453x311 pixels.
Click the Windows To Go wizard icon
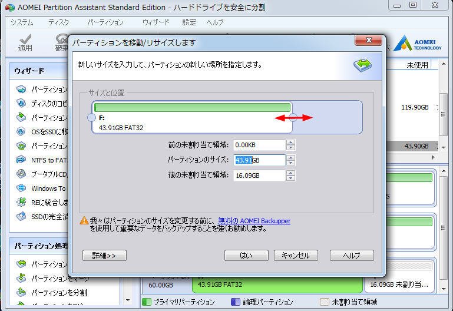[x=21, y=188]
